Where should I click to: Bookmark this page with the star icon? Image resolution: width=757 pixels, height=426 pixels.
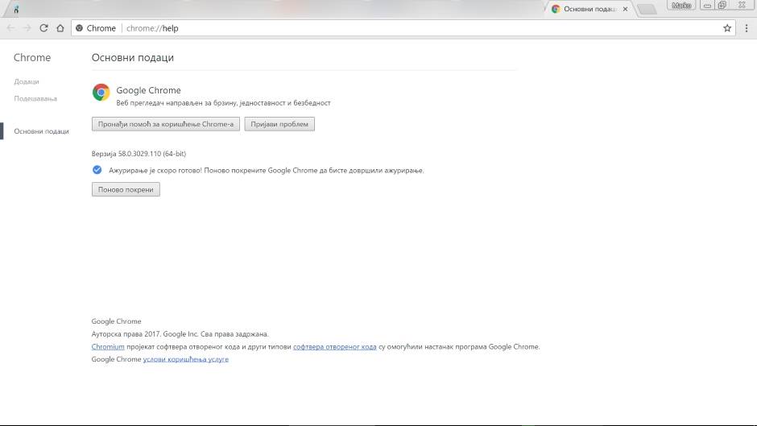click(x=727, y=28)
